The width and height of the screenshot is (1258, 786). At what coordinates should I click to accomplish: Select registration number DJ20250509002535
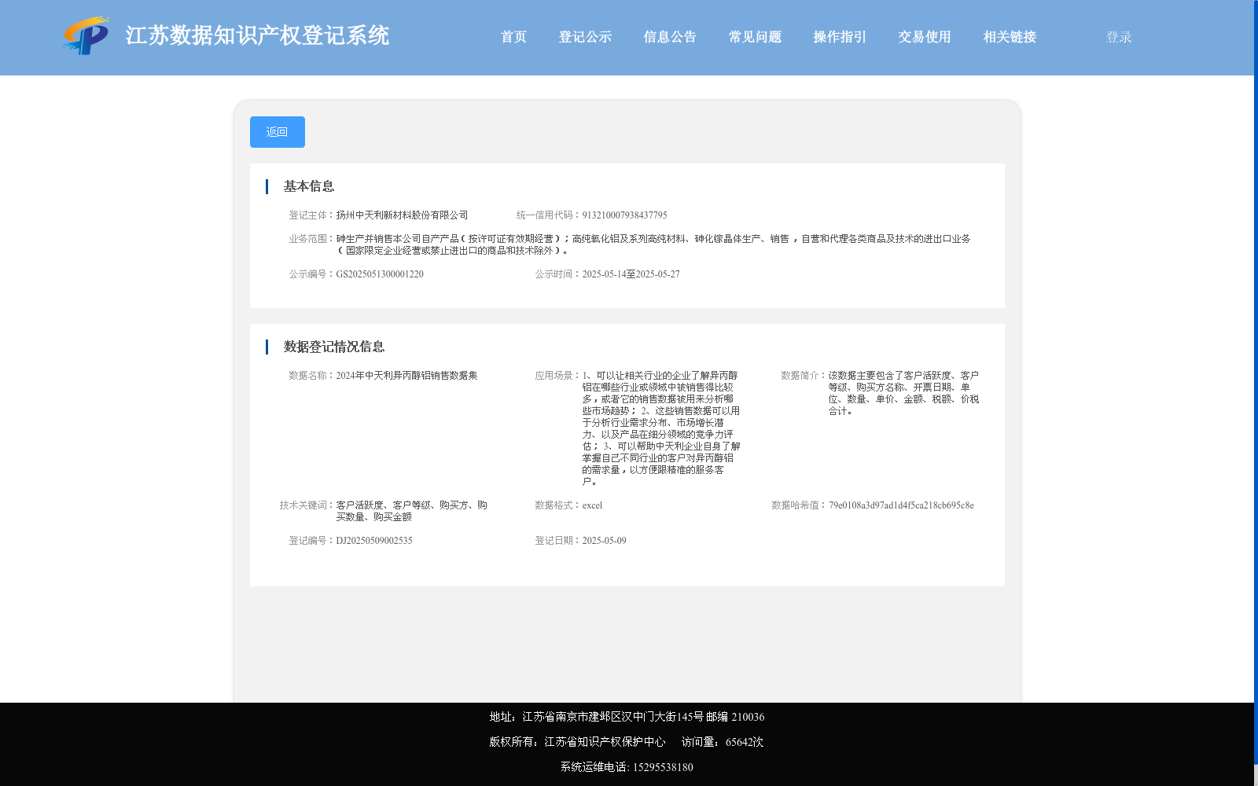[374, 541]
